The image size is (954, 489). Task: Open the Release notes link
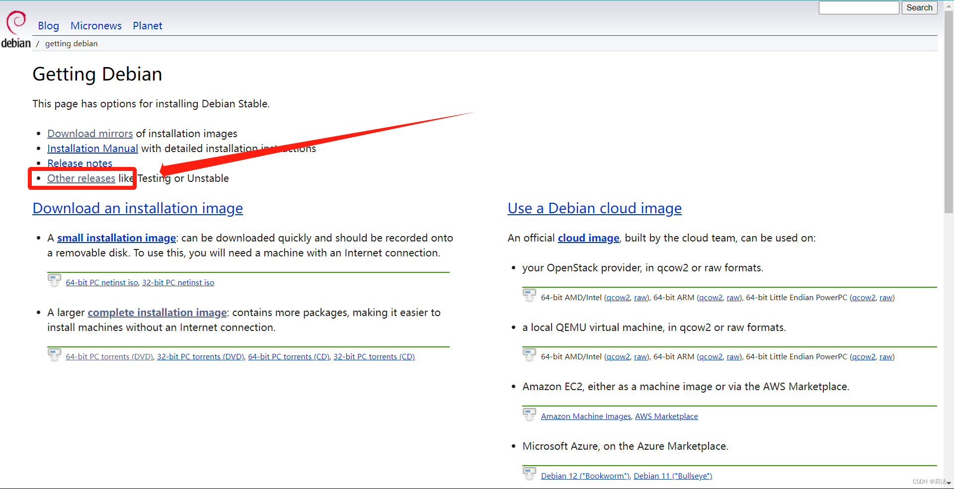(79, 163)
